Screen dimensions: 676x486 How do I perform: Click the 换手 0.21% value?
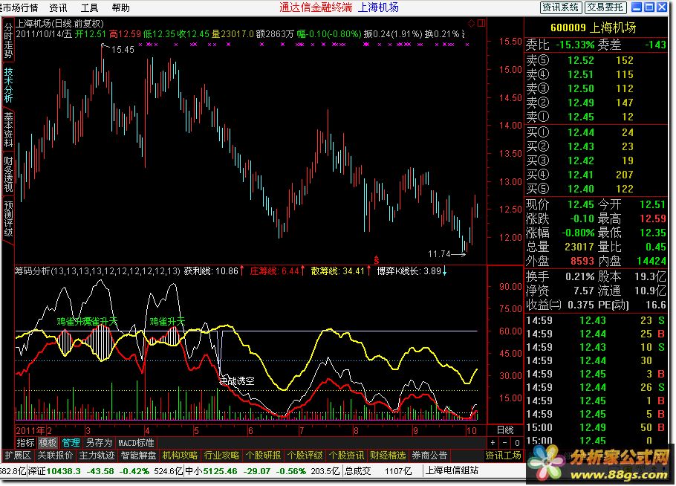(580, 276)
